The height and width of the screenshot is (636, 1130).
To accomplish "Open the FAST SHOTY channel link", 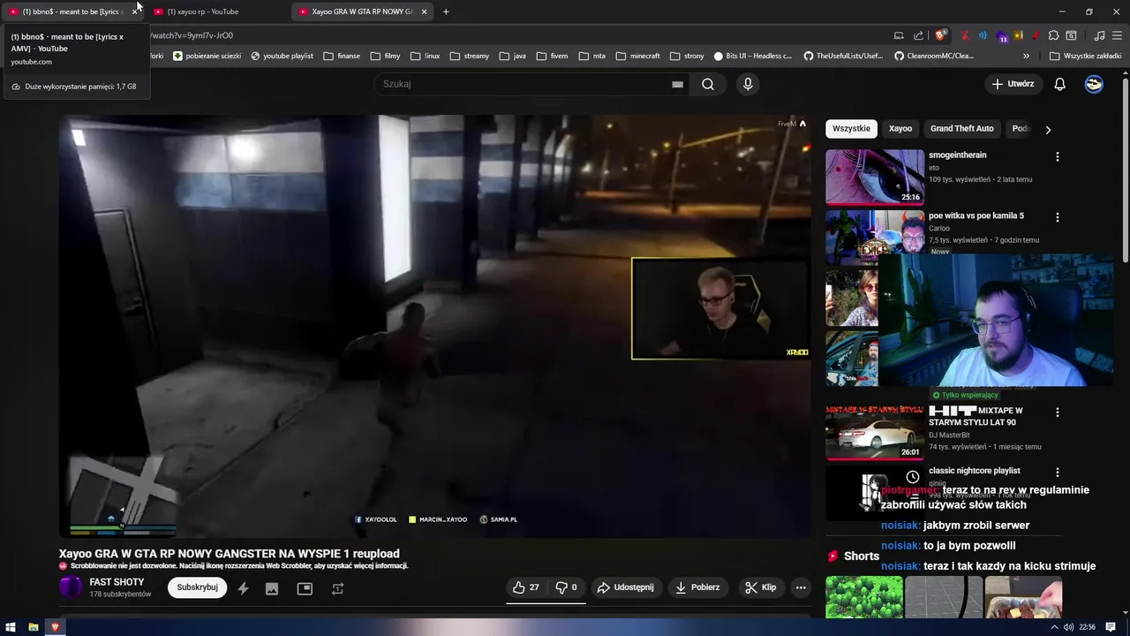I will [x=117, y=582].
